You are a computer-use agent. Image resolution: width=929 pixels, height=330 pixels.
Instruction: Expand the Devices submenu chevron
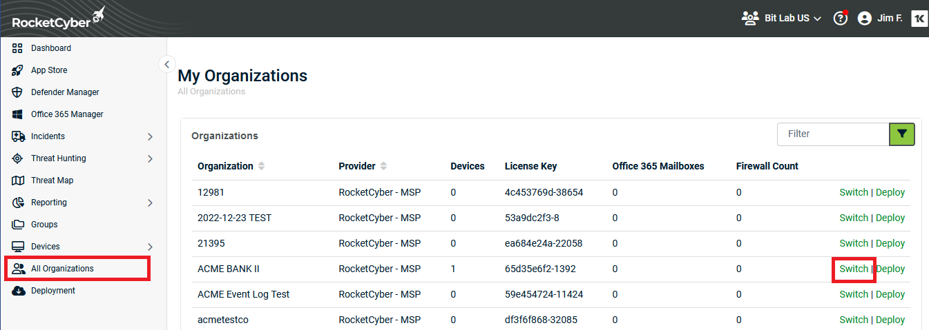click(x=150, y=247)
